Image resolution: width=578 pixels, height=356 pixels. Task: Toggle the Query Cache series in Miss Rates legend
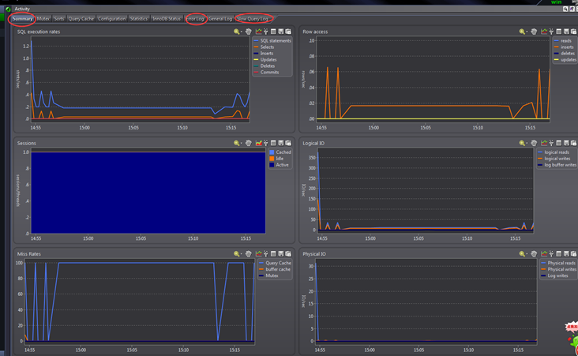(x=275, y=263)
